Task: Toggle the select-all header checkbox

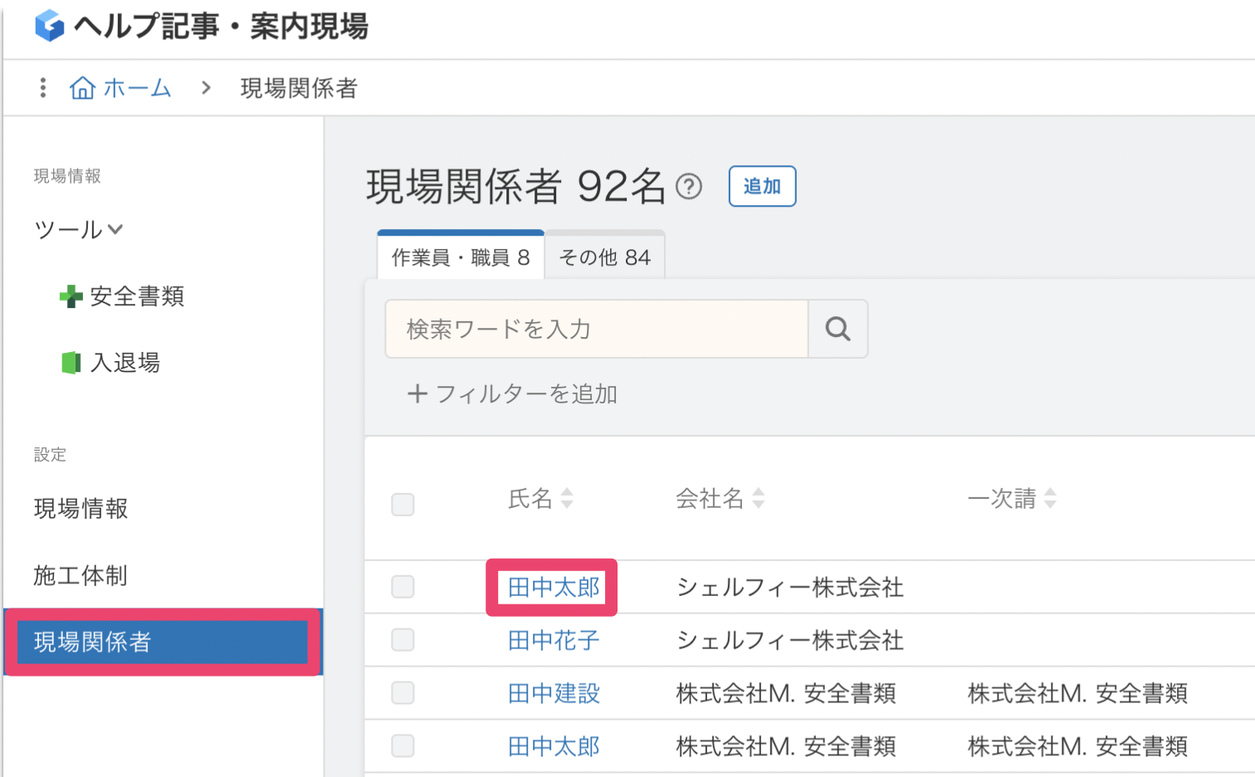Action: coord(403,504)
